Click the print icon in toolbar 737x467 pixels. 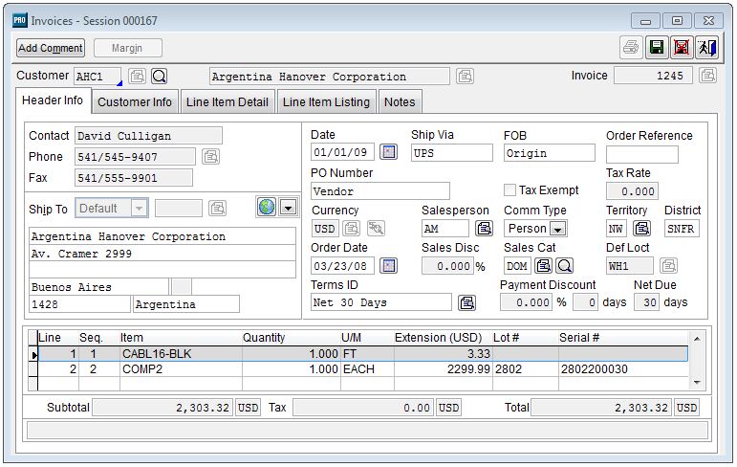point(631,48)
